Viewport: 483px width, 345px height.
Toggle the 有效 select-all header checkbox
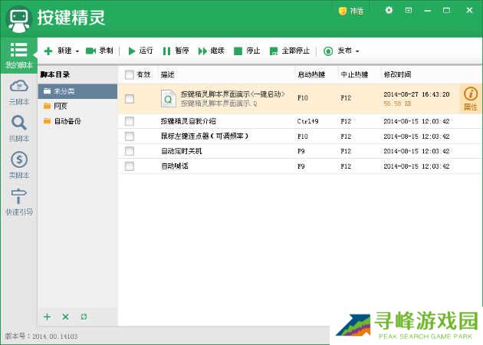(129, 74)
